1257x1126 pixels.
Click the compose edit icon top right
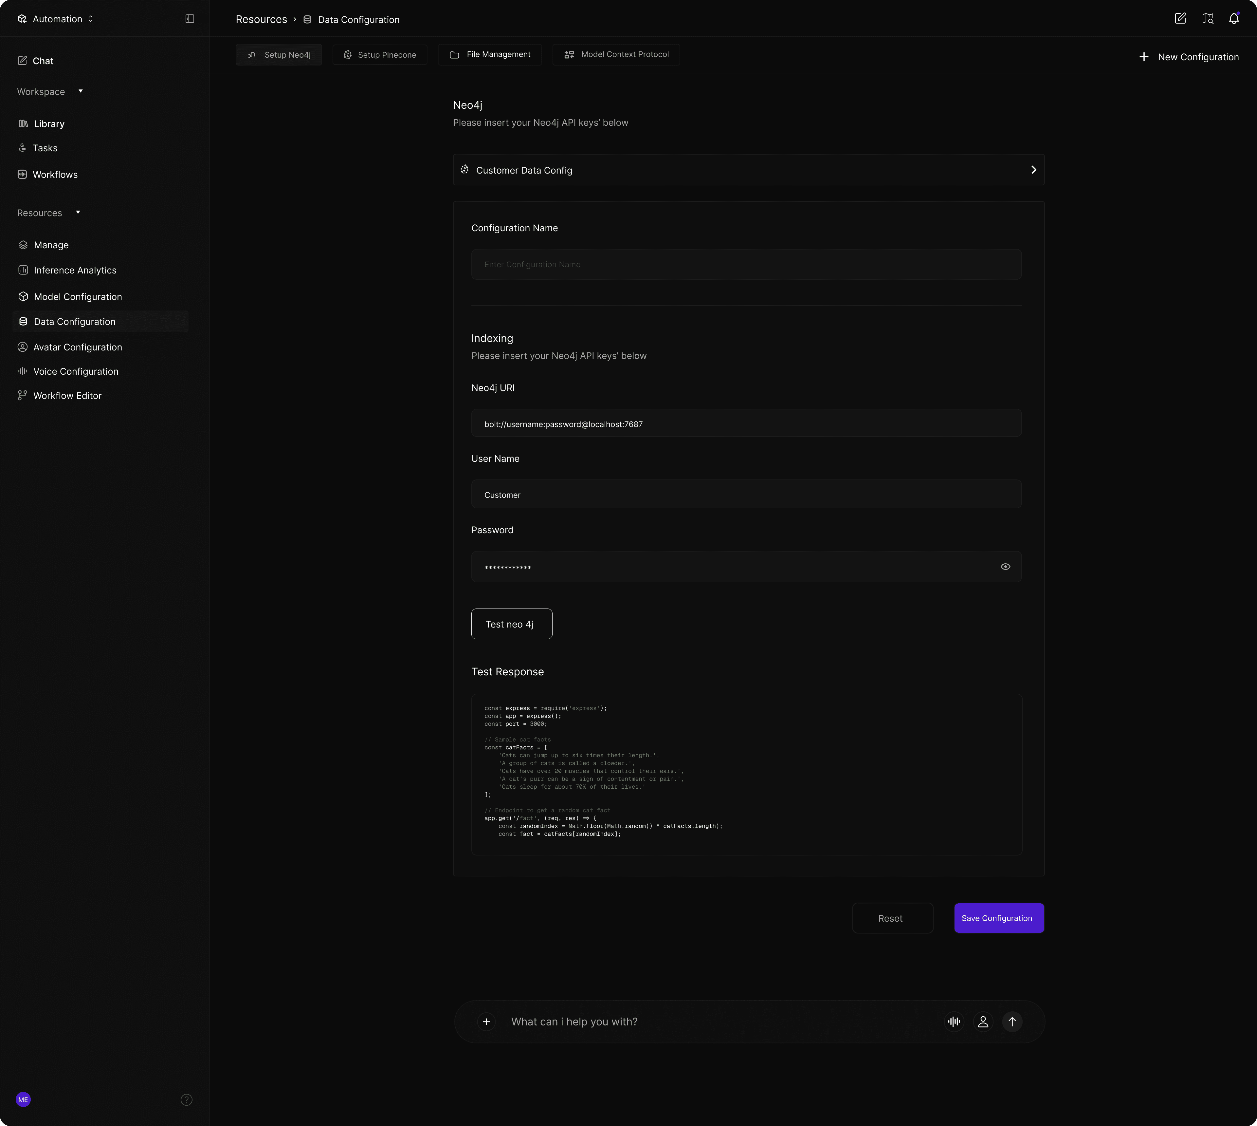pyautogui.click(x=1180, y=19)
